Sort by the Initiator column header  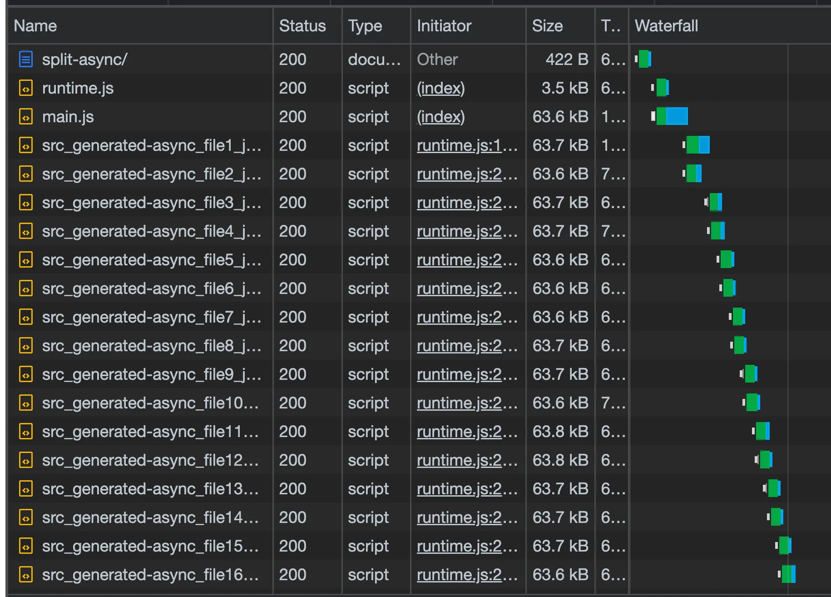pyautogui.click(x=468, y=26)
